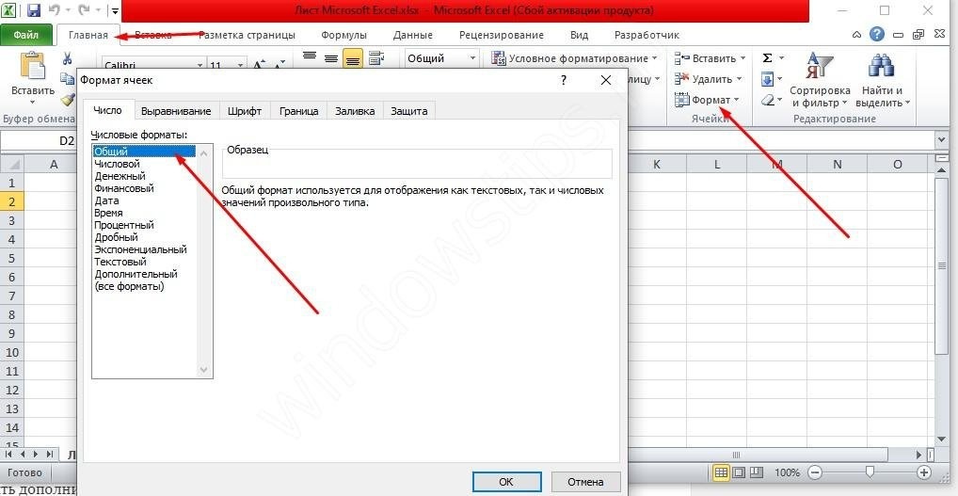Click Отмена to cancel the dialog

[x=585, y=481]
